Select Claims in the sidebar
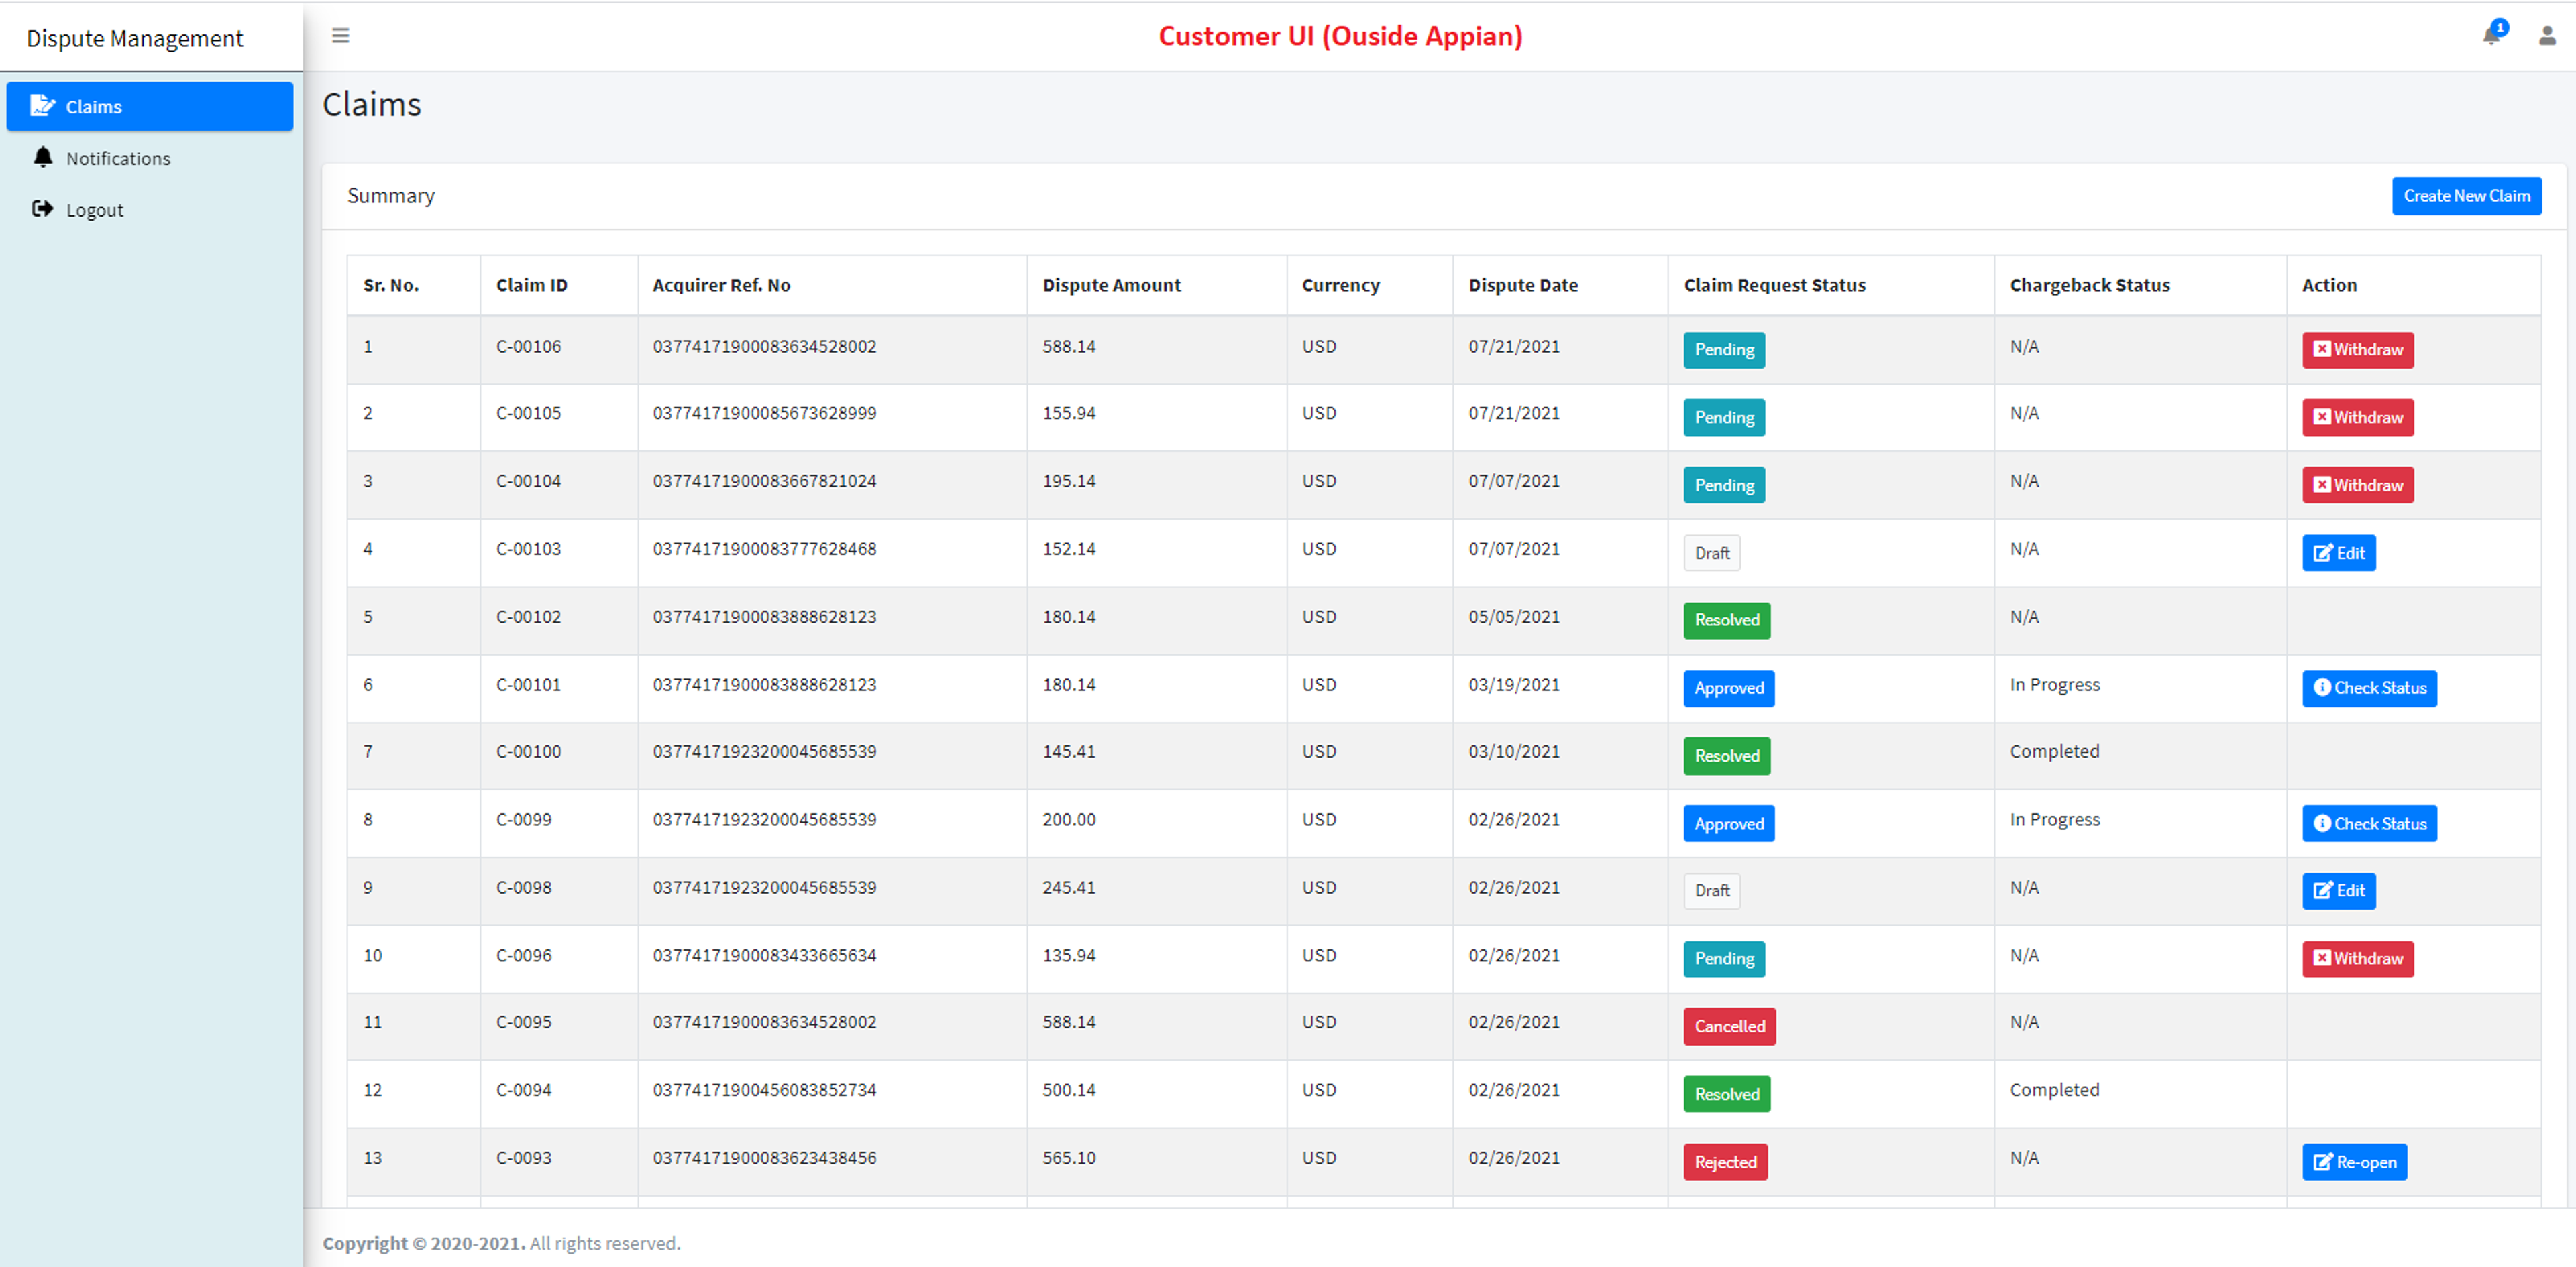Screen dimensions: 2576x1267 (x=150, y=106)
